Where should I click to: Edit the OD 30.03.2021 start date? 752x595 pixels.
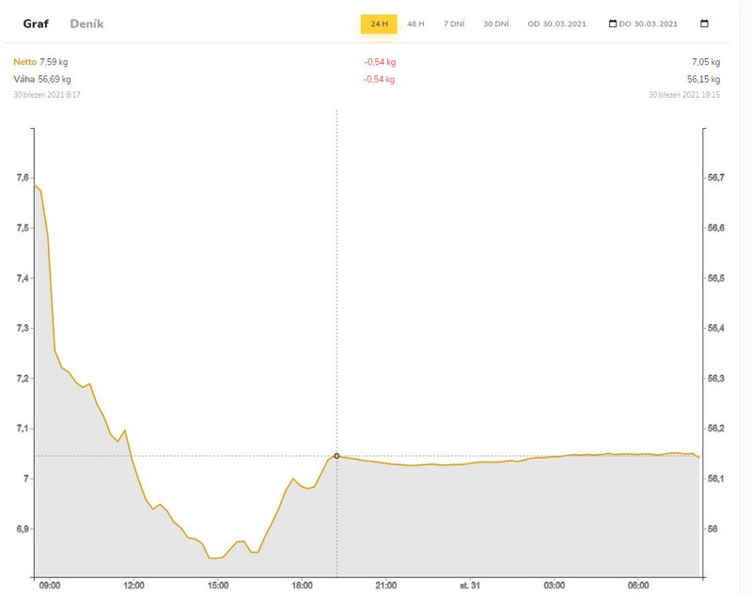pyautogui.click(x=556, y=23)
